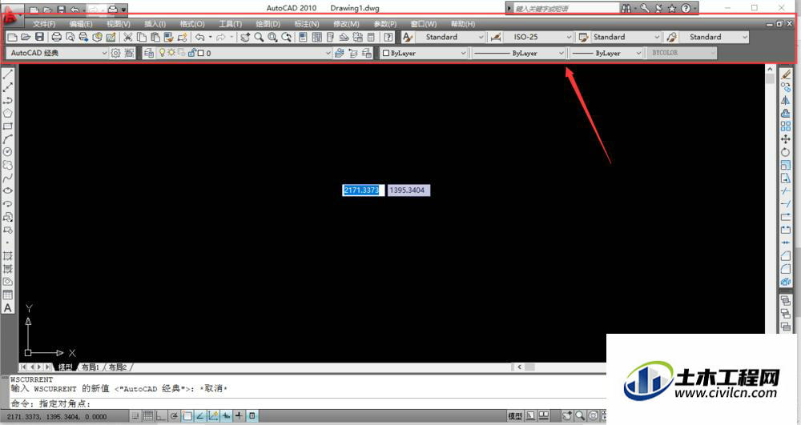The width and height of the screenshot is (801, 425).
Task: Save drawing with the floppy disk icon
Action: click(39, 38)
